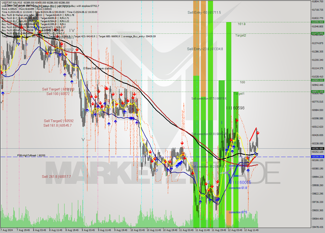Image resolution: width=325 pixels, height=233 pixels.
Task: Click the 60286.000 current price tag
Action: point(318,148)
